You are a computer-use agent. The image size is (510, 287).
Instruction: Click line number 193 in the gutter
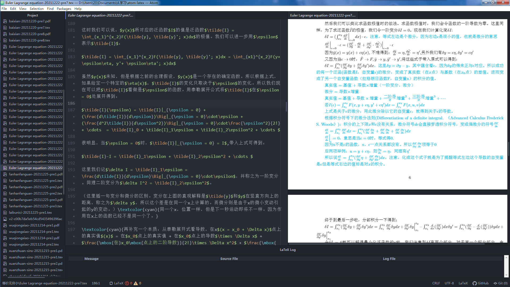coord(71,170)
